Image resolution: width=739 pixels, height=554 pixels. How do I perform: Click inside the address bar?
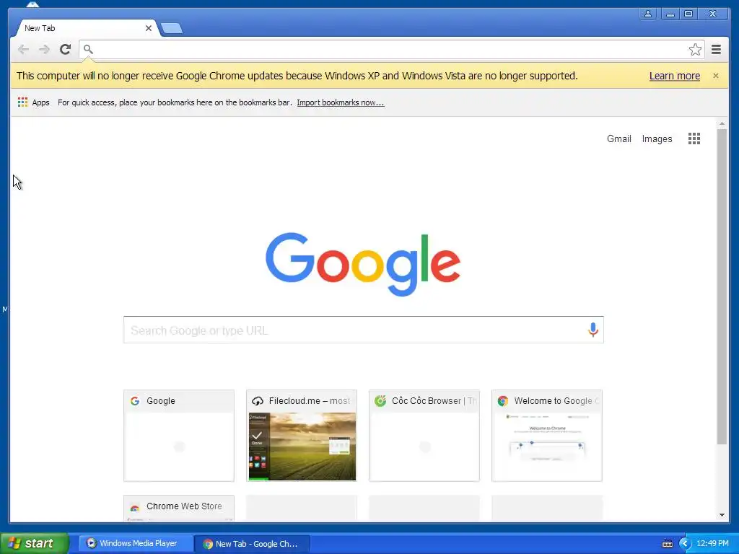(391, 50)
